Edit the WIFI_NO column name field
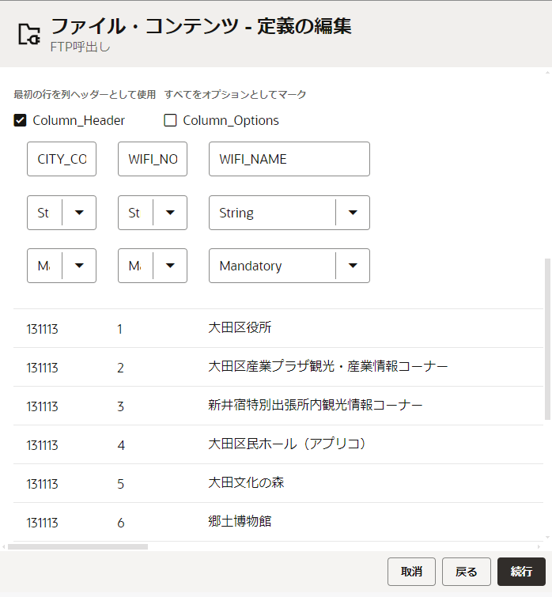552x597 pixels. (153, 159)
